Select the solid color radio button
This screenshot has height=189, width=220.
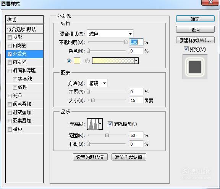pyautogui.click(x=69, y=61)
